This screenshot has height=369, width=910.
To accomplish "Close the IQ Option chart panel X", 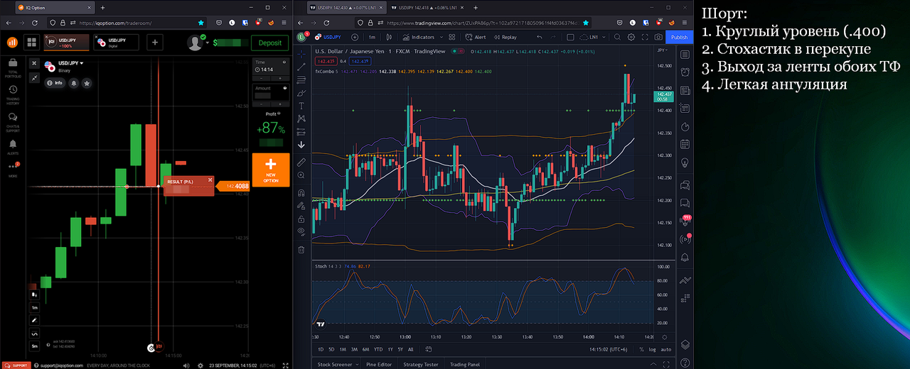I will click(x=34, y=63).
